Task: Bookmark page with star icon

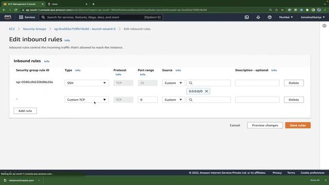Action: coord(282,10)
